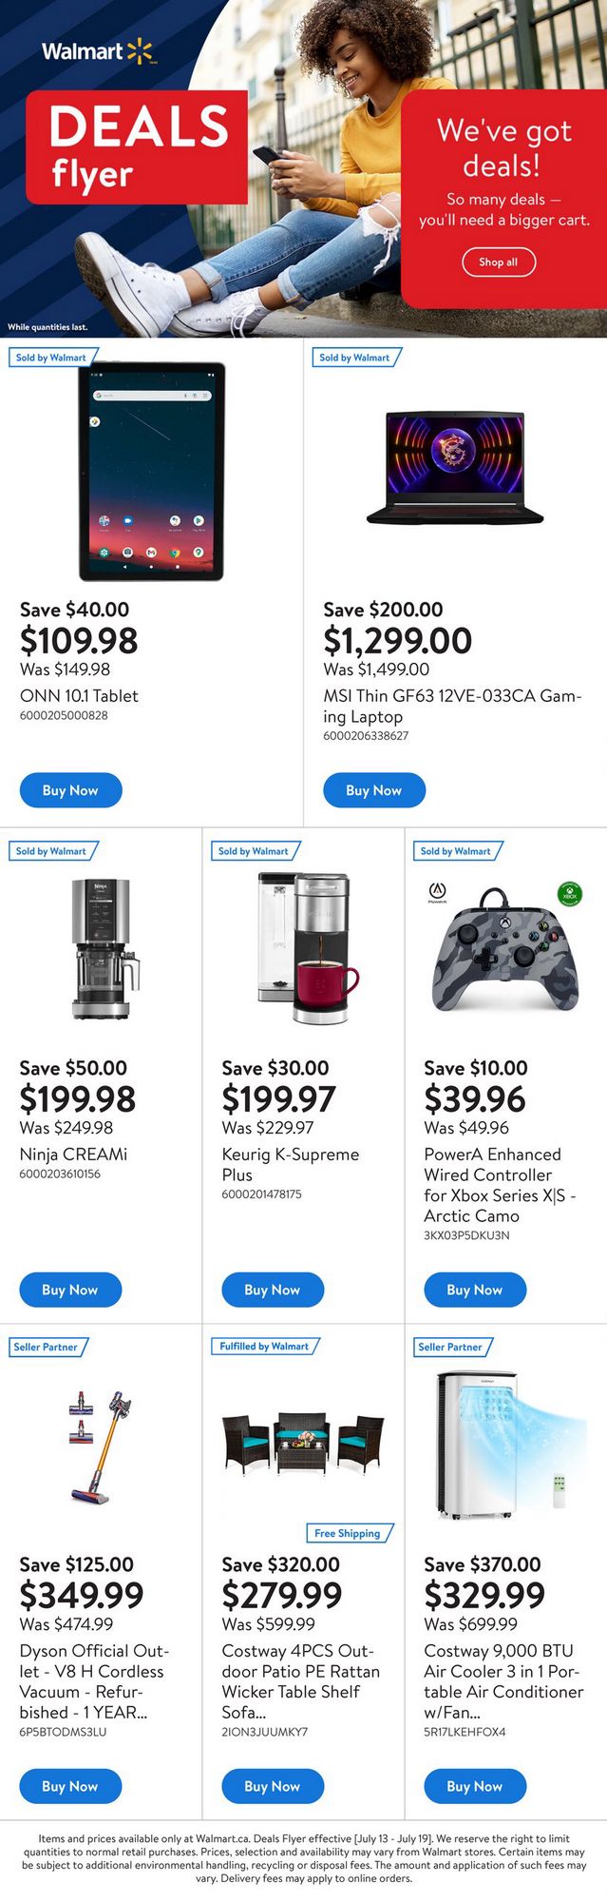Viewport: 607px width, 1902px height.
Task: View the Costway patio rattan set image
Action: click(303, 1445)
